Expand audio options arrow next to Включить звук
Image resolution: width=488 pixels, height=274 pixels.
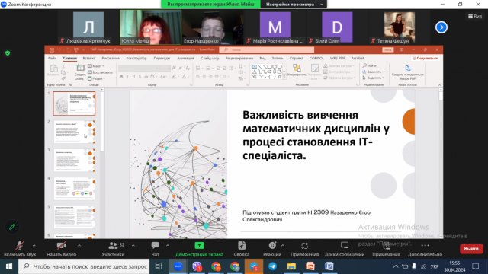click(34, 245)
